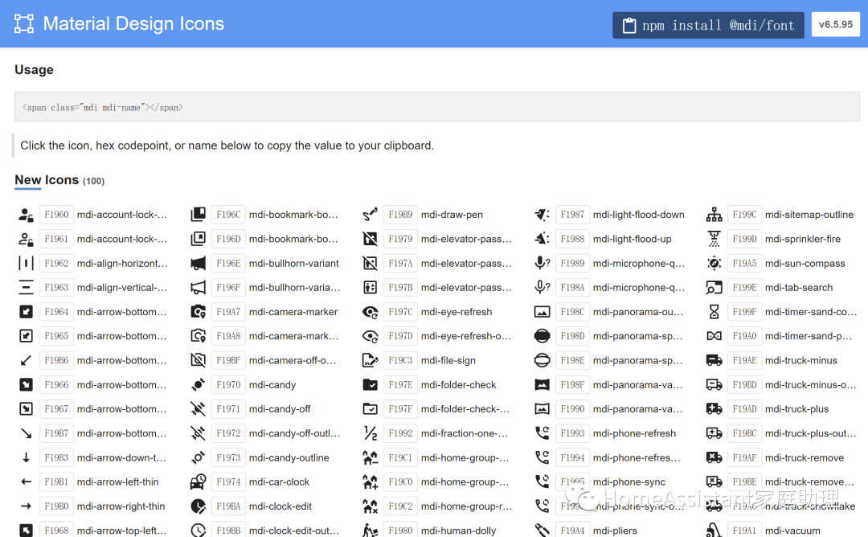The width and height of the screenshot is (868, 537).
Task: Click the mdi-car-clock icon
Action: click(x=199, y=482)
